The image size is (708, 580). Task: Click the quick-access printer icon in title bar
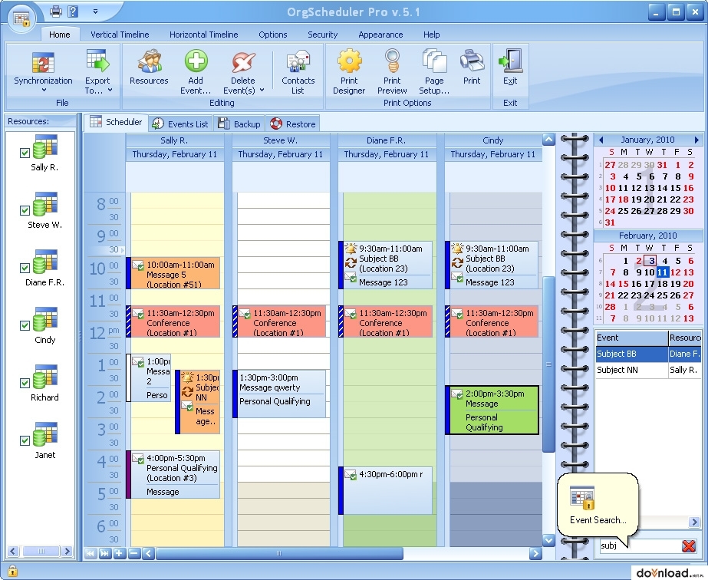(x=56, y=11)
